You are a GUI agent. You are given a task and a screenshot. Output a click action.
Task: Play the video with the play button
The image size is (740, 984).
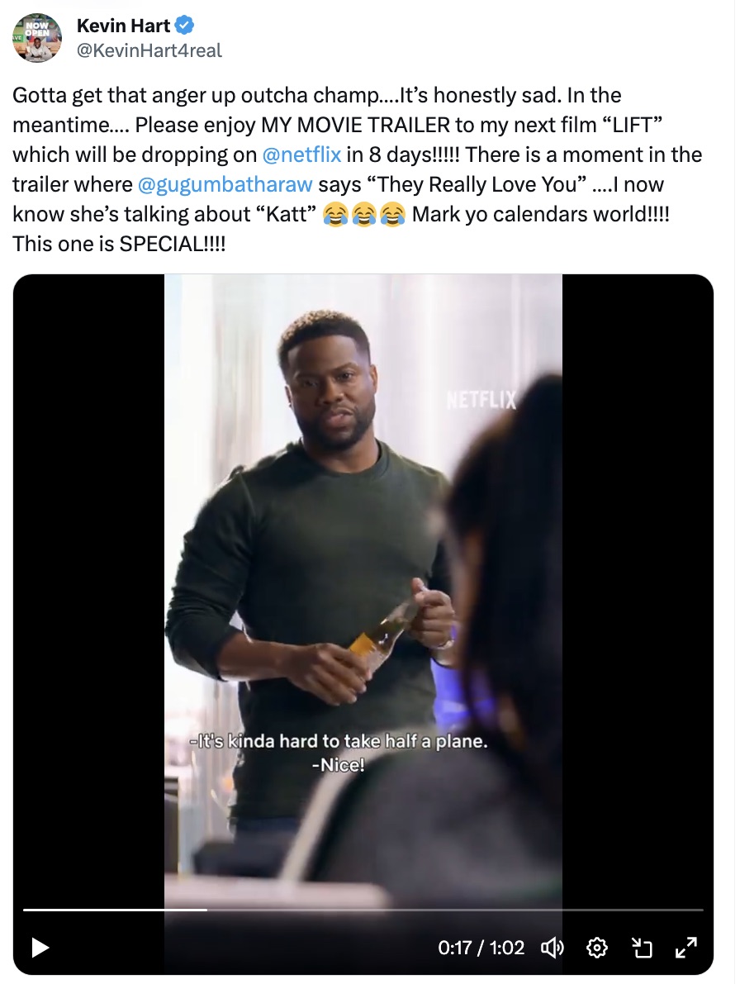coord(40,948)
